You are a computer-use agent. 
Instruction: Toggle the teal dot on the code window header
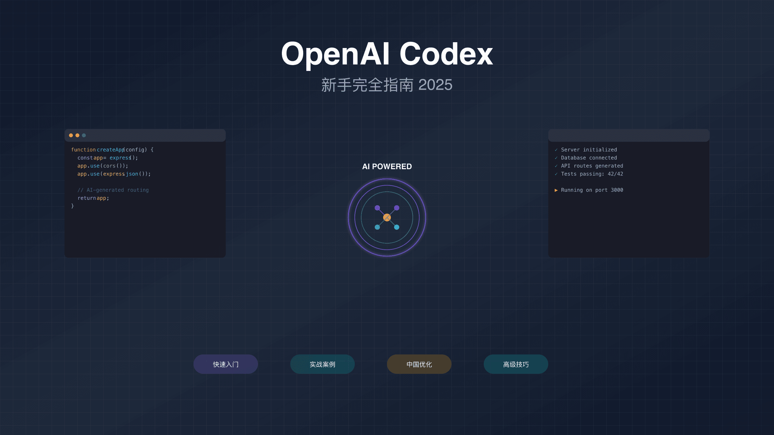click(x=84, y=135)
